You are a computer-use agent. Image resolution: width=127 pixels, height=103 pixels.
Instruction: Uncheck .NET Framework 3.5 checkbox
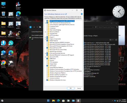[47, 21]
